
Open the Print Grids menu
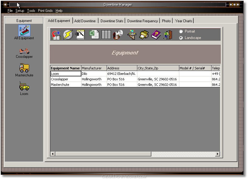45,11
